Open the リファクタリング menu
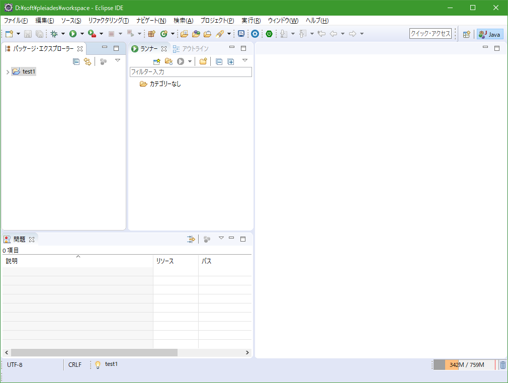The width and height of the screenshot is (508, 383). click(x=108, y=21)
